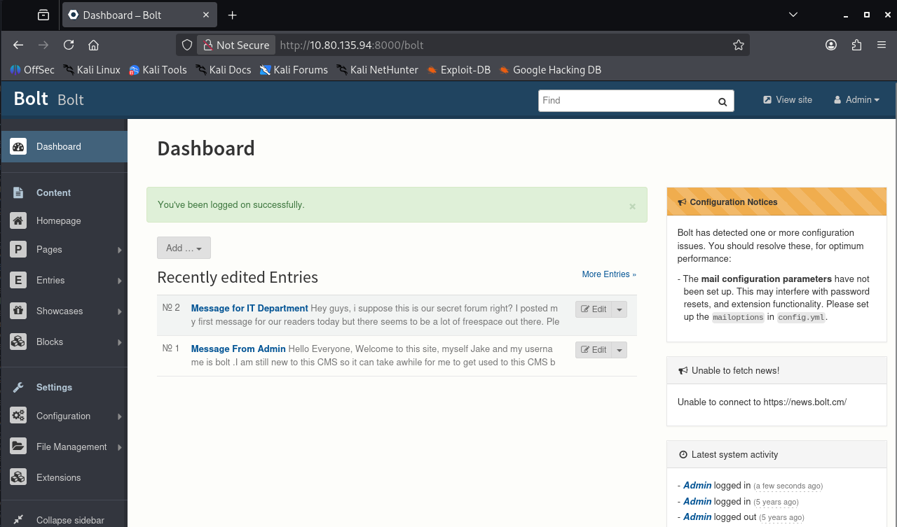Select Entries in the sidebar menu
Screen dimensions: 897x527
(x=50, y=280)
